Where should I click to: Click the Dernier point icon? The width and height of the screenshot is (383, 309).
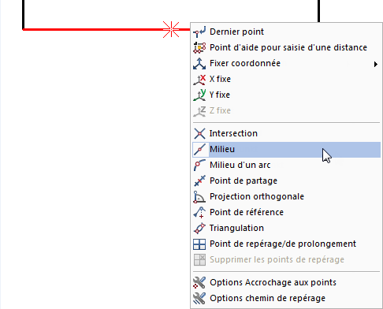199,32
